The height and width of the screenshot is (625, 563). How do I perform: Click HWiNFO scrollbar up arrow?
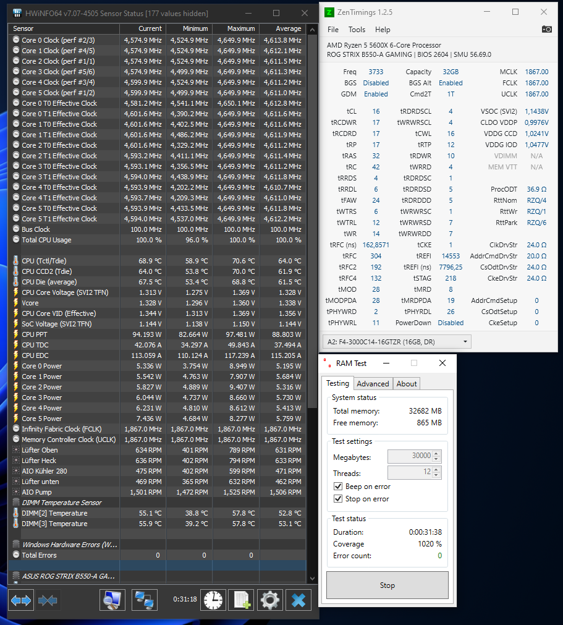[x=312, y=30]
